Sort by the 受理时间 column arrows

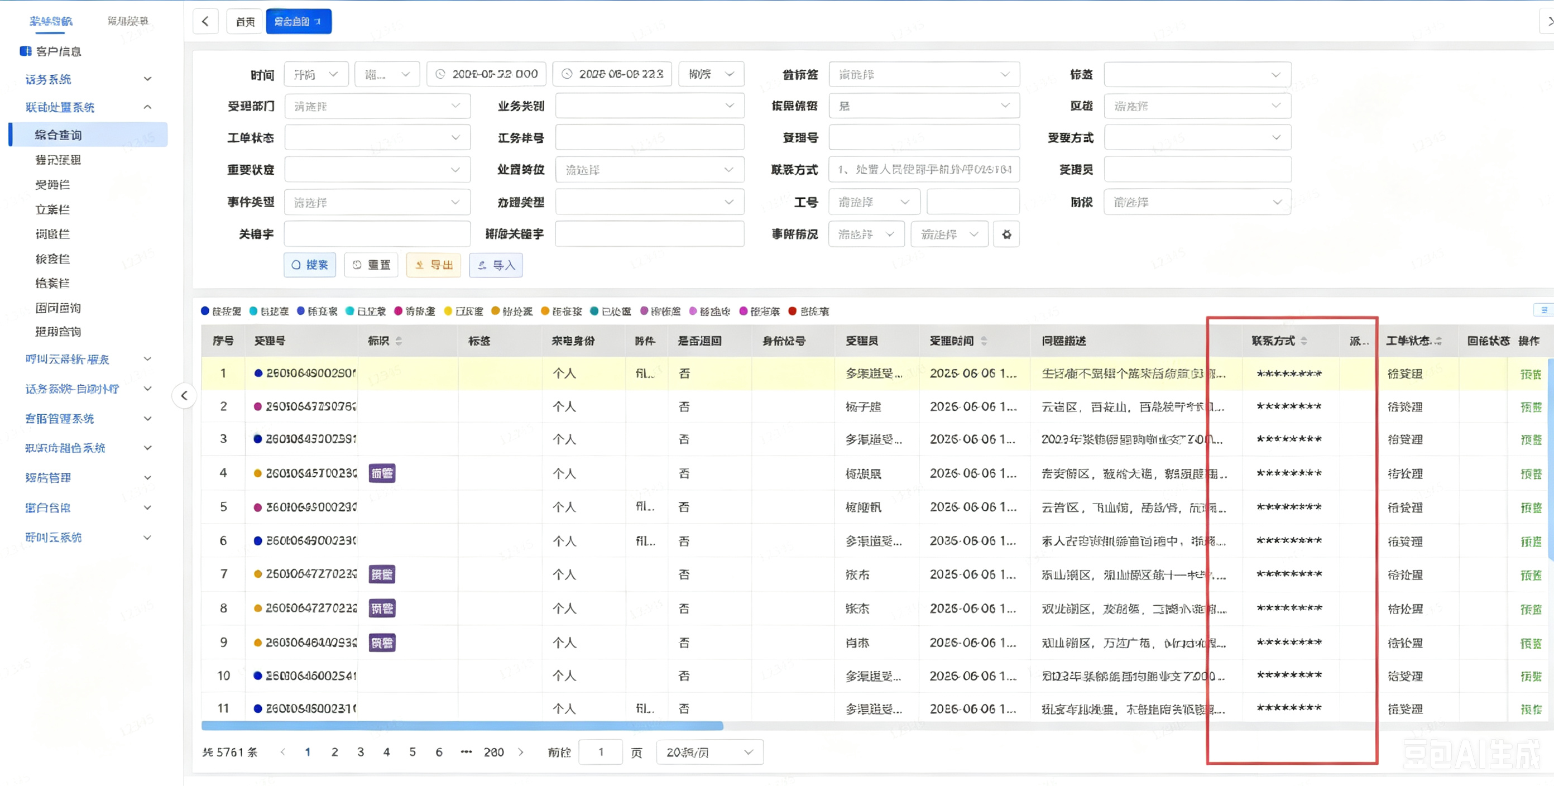[x=984, y=341]
